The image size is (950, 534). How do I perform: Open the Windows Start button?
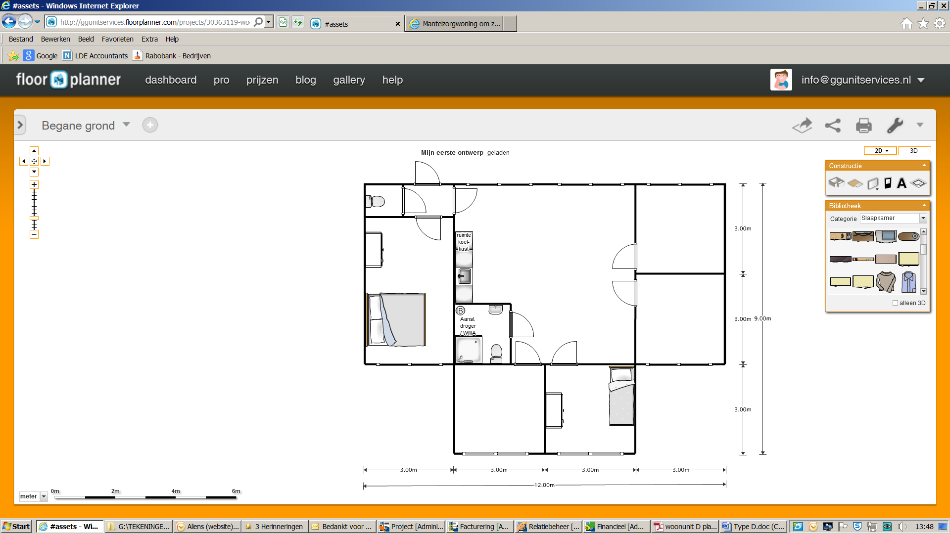16,527
